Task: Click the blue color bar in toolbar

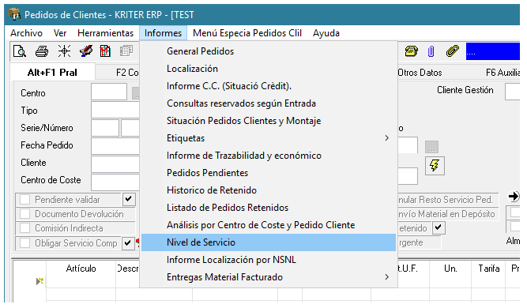Action: 493,51
